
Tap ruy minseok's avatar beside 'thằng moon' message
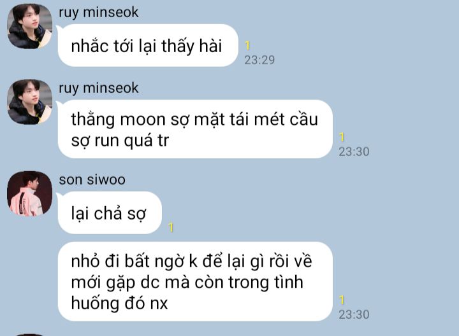pyautogui.click(x=29, y=102)
